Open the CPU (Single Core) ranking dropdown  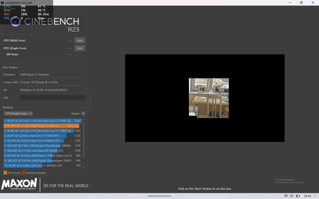click(x=18, y=114)
